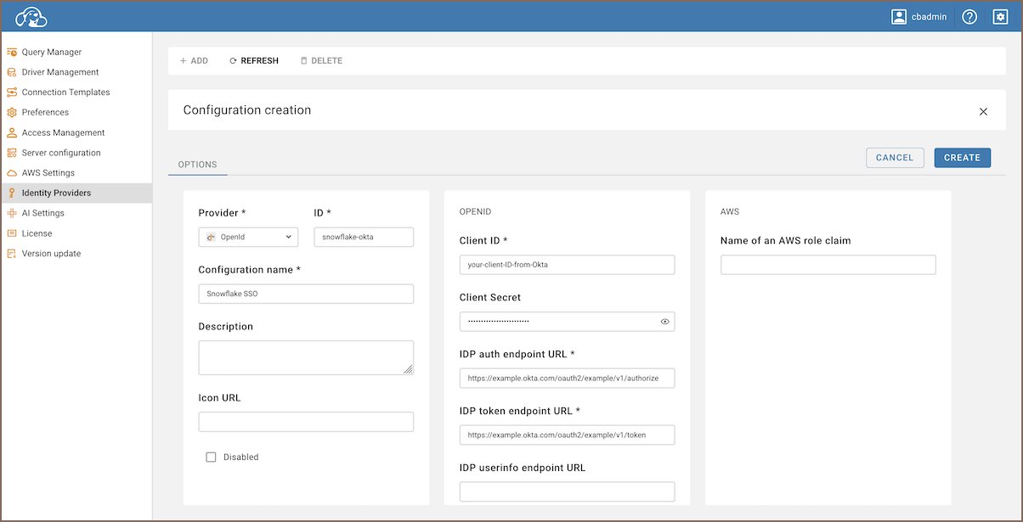Close the Configuration creation panel
The image size is (1023, 522).
(x=983, y=111)
